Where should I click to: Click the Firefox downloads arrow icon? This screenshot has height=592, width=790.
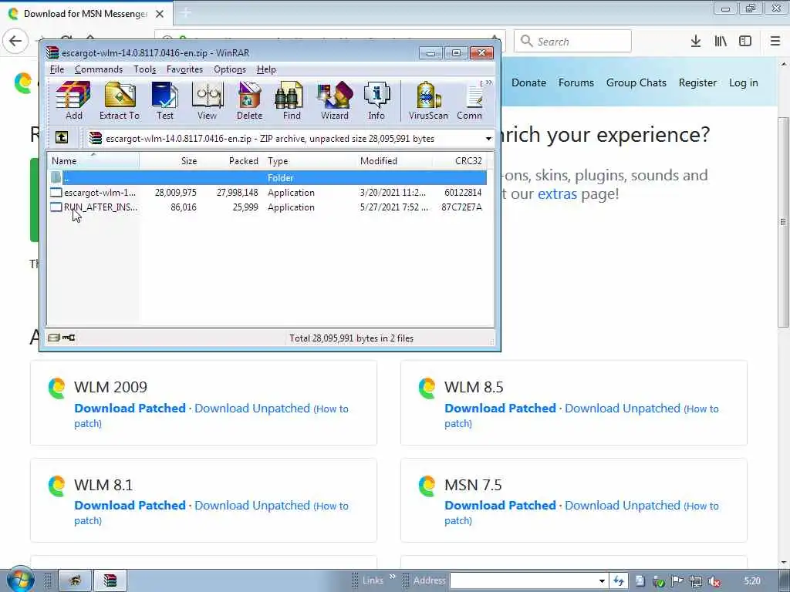[696, 42]
